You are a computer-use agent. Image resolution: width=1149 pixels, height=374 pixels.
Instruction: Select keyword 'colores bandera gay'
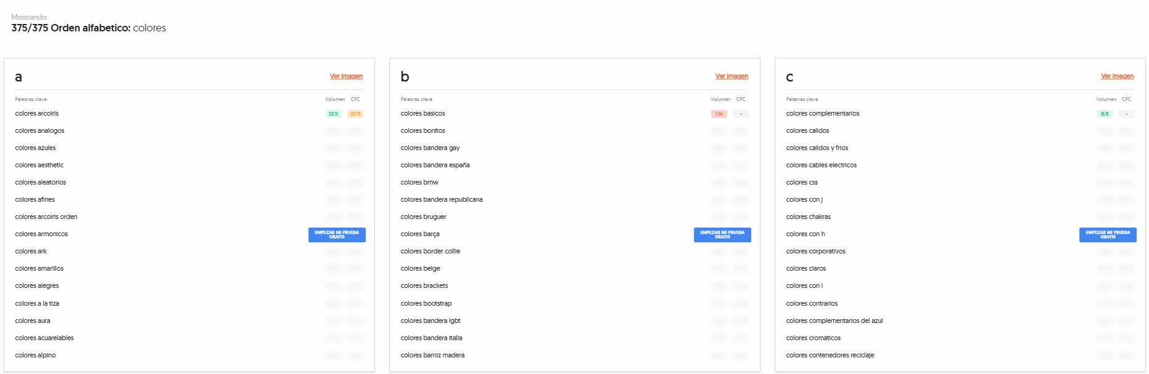(x=430, y=148)
